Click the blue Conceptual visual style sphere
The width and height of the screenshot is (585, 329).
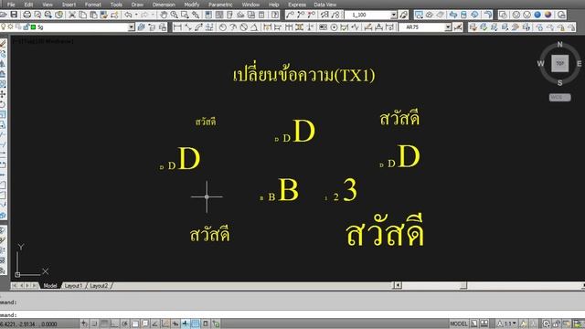tap(537, 15)
